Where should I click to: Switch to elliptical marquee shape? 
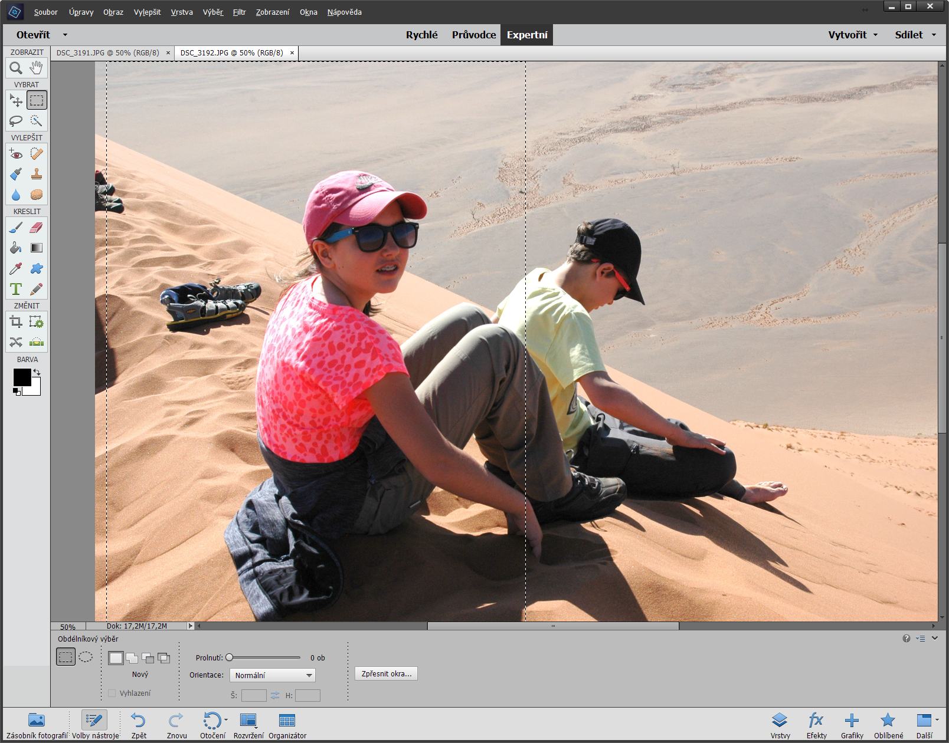pos(86,657)
